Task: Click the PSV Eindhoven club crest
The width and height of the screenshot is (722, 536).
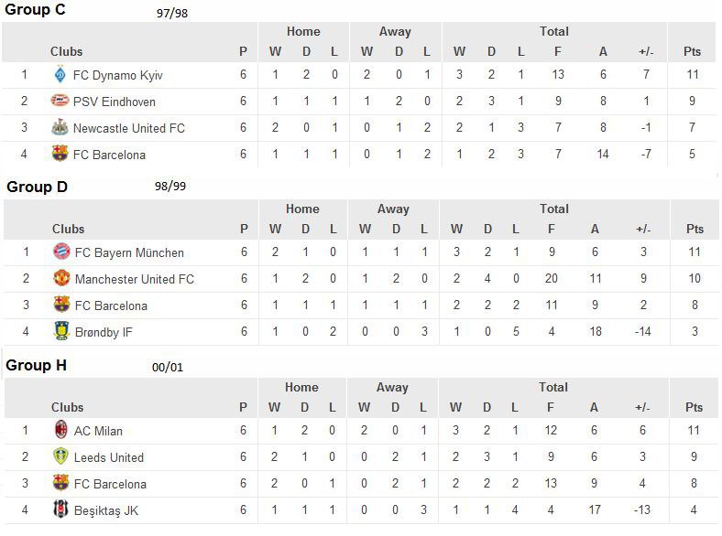Action: tap(60, 101)
